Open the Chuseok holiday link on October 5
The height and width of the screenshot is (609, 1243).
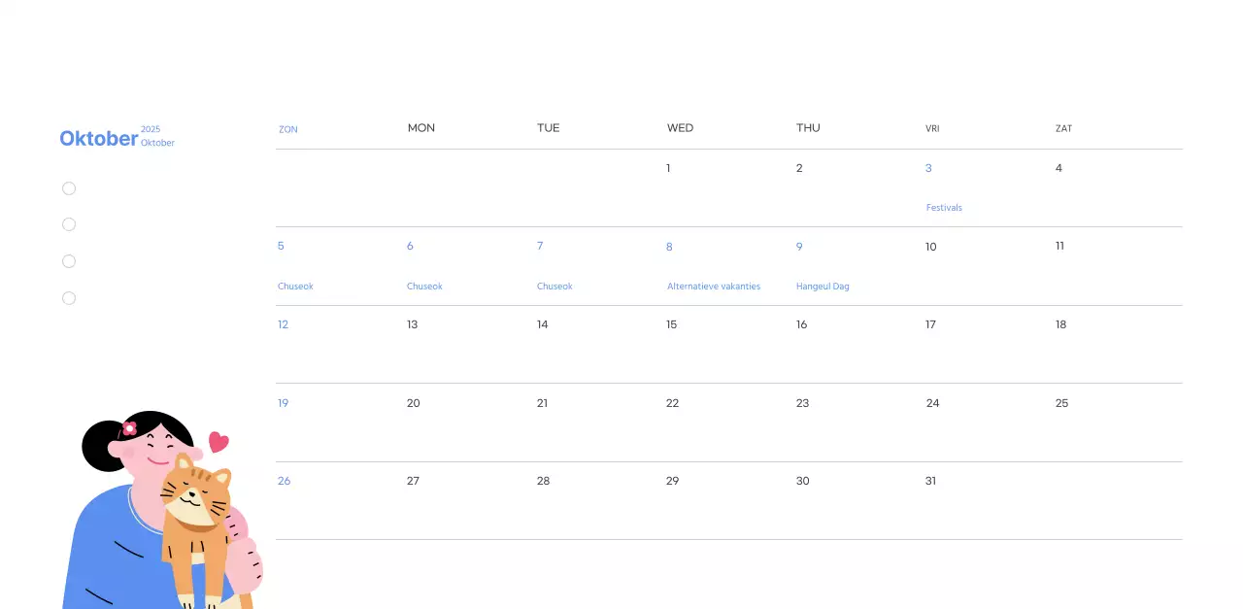pyautogui.click(x=294, y=286)
